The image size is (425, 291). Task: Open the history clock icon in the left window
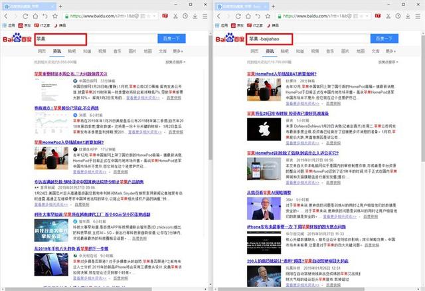185,16
